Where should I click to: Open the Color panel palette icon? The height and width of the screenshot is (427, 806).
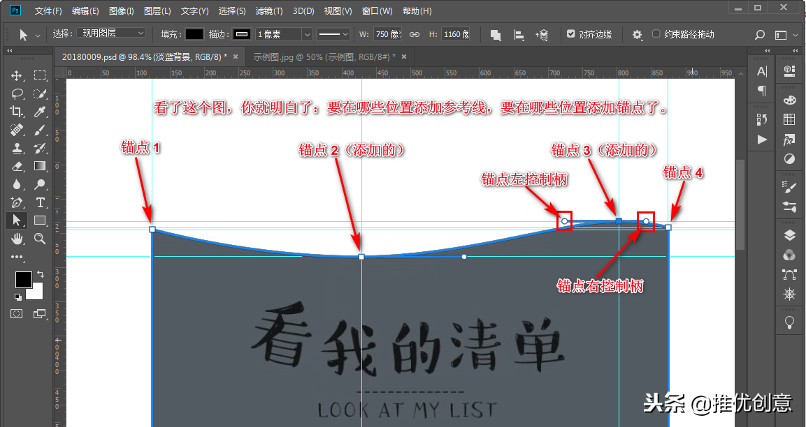tap(789, 100)
